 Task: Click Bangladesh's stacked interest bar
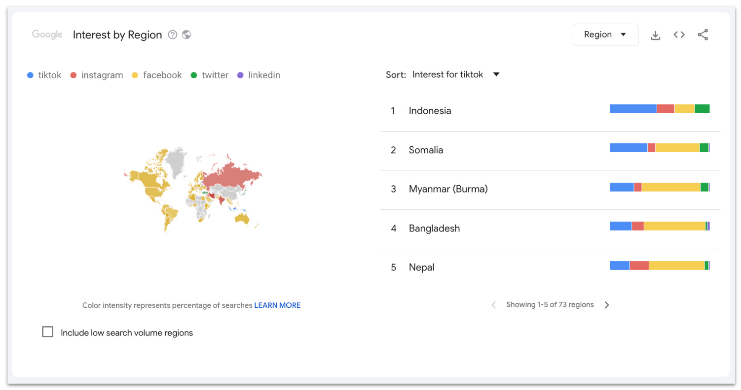point(660,226)
